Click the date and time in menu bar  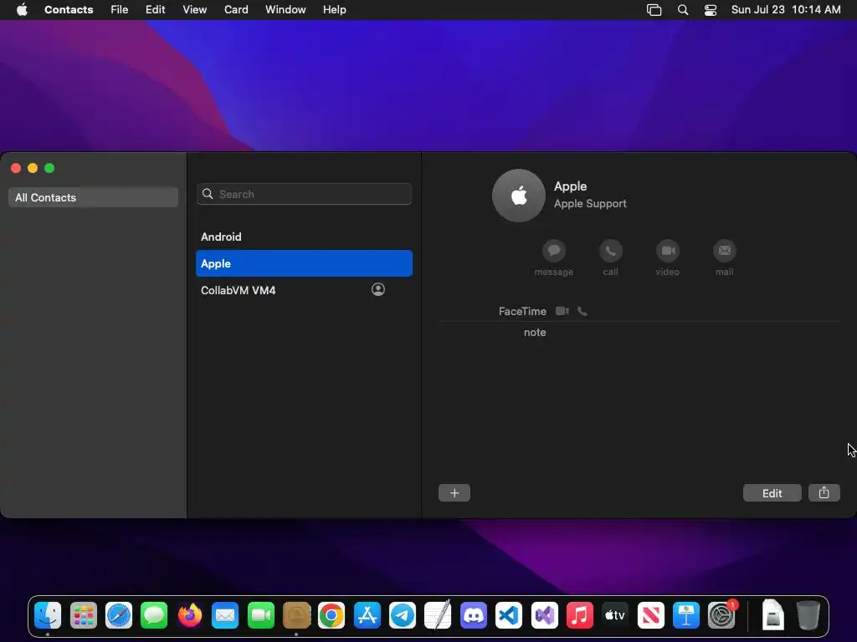(x=786, y=10)
